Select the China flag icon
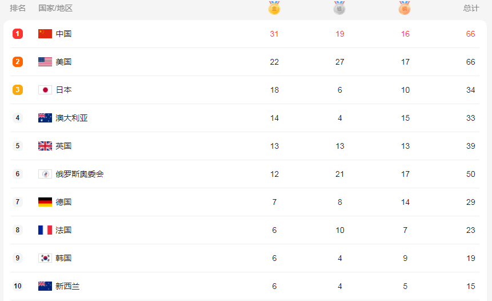Image resolution: width=492 pixels, height=301 pixels. click(x=45, y=34)
